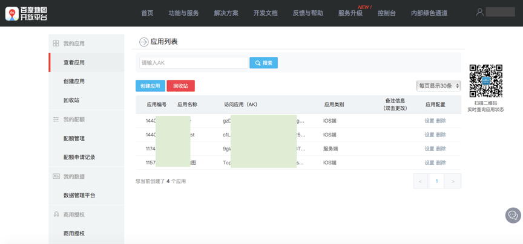The width and height of the screenshot is (523, 244).
Task: Open 功能与服务 menu
Action: pyautogui.click(x=184, y=13)
